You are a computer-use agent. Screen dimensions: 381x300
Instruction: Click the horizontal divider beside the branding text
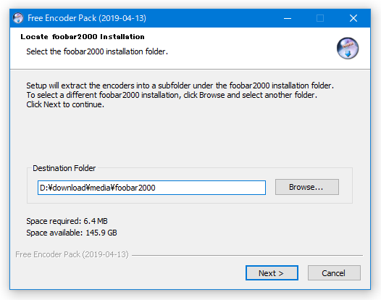click(247, 256)
